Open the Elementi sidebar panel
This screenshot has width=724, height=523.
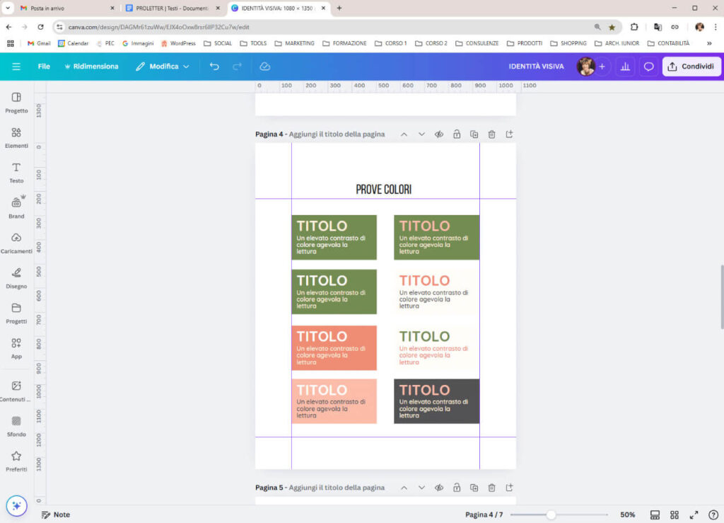click(x=17, y=138)
